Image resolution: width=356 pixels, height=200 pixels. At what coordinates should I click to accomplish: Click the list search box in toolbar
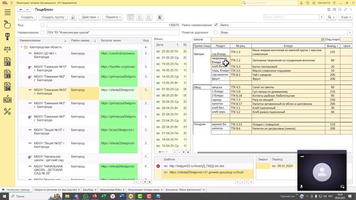point(291,17)
